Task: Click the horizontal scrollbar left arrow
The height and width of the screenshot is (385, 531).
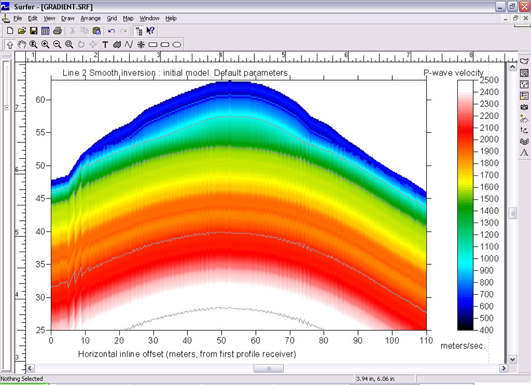Action: pos(30,368)
